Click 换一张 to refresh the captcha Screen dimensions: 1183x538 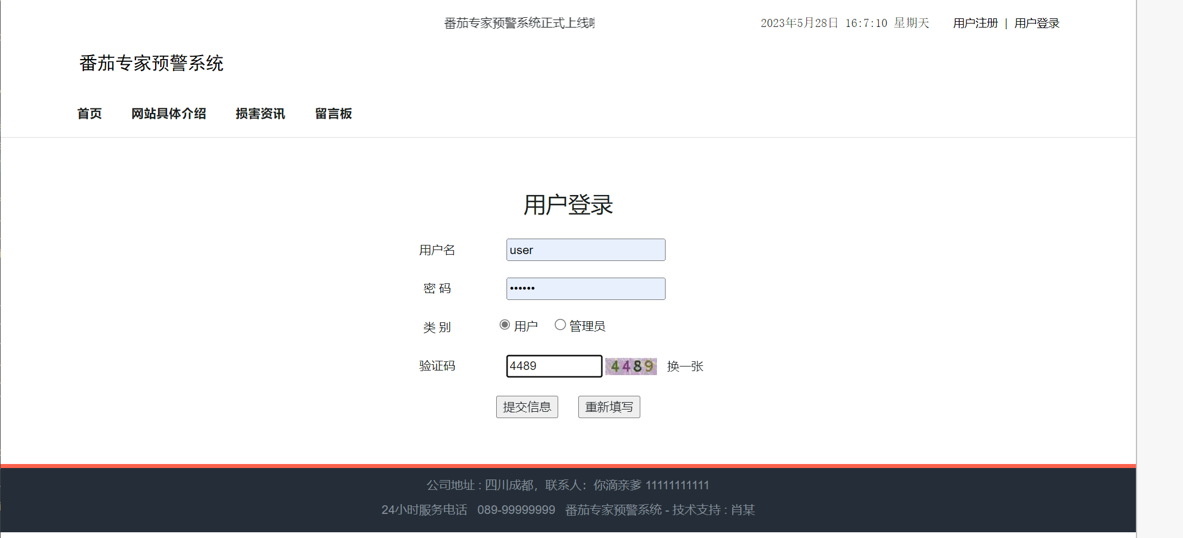point(685,366)
